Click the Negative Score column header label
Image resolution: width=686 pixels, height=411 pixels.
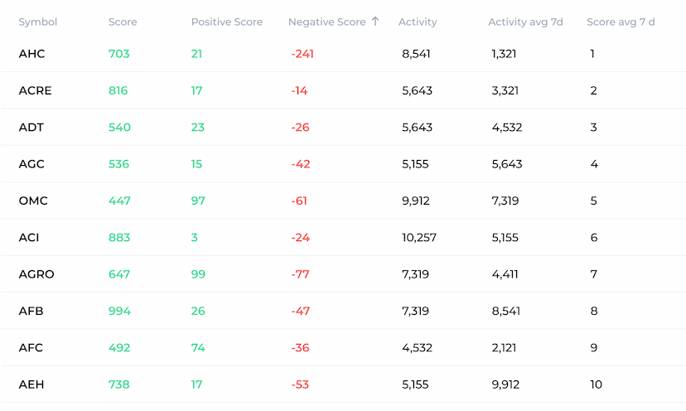pos(326,22)
